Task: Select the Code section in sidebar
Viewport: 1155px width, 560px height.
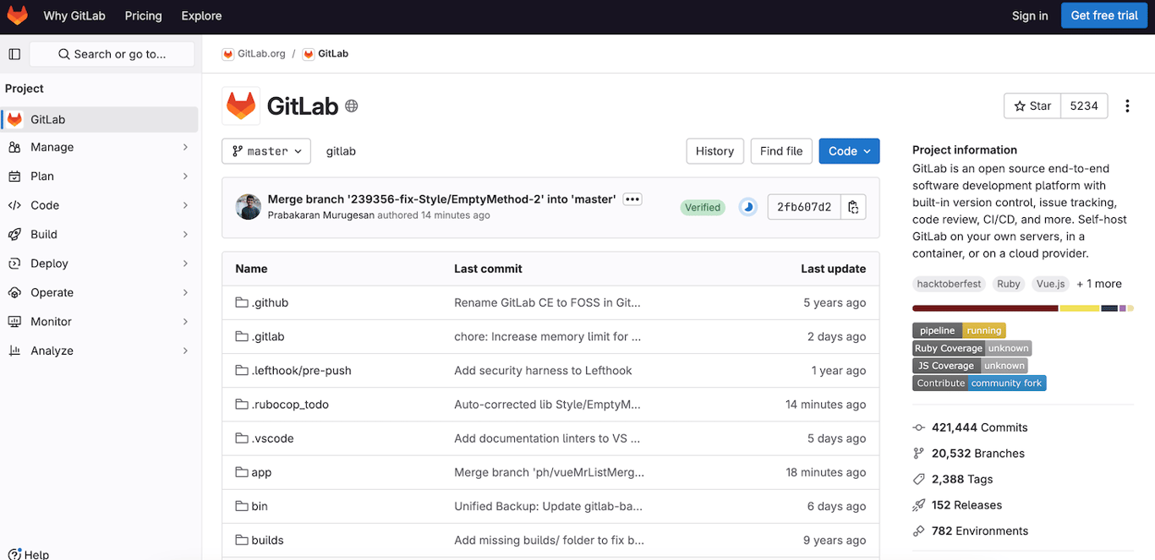Action: [44, 205]
